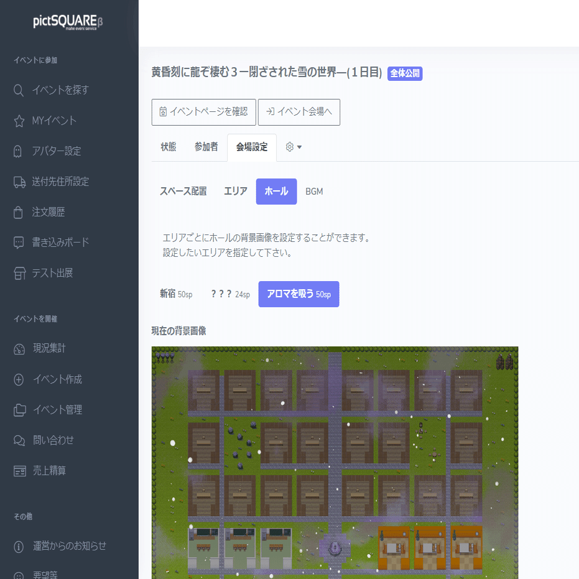This screenshot has width=579, height=579.
Task: Click the card icon beside 売上精算
Action: 19,471
